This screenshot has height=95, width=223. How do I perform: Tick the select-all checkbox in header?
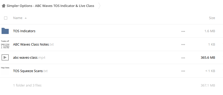tap(6, 18)
